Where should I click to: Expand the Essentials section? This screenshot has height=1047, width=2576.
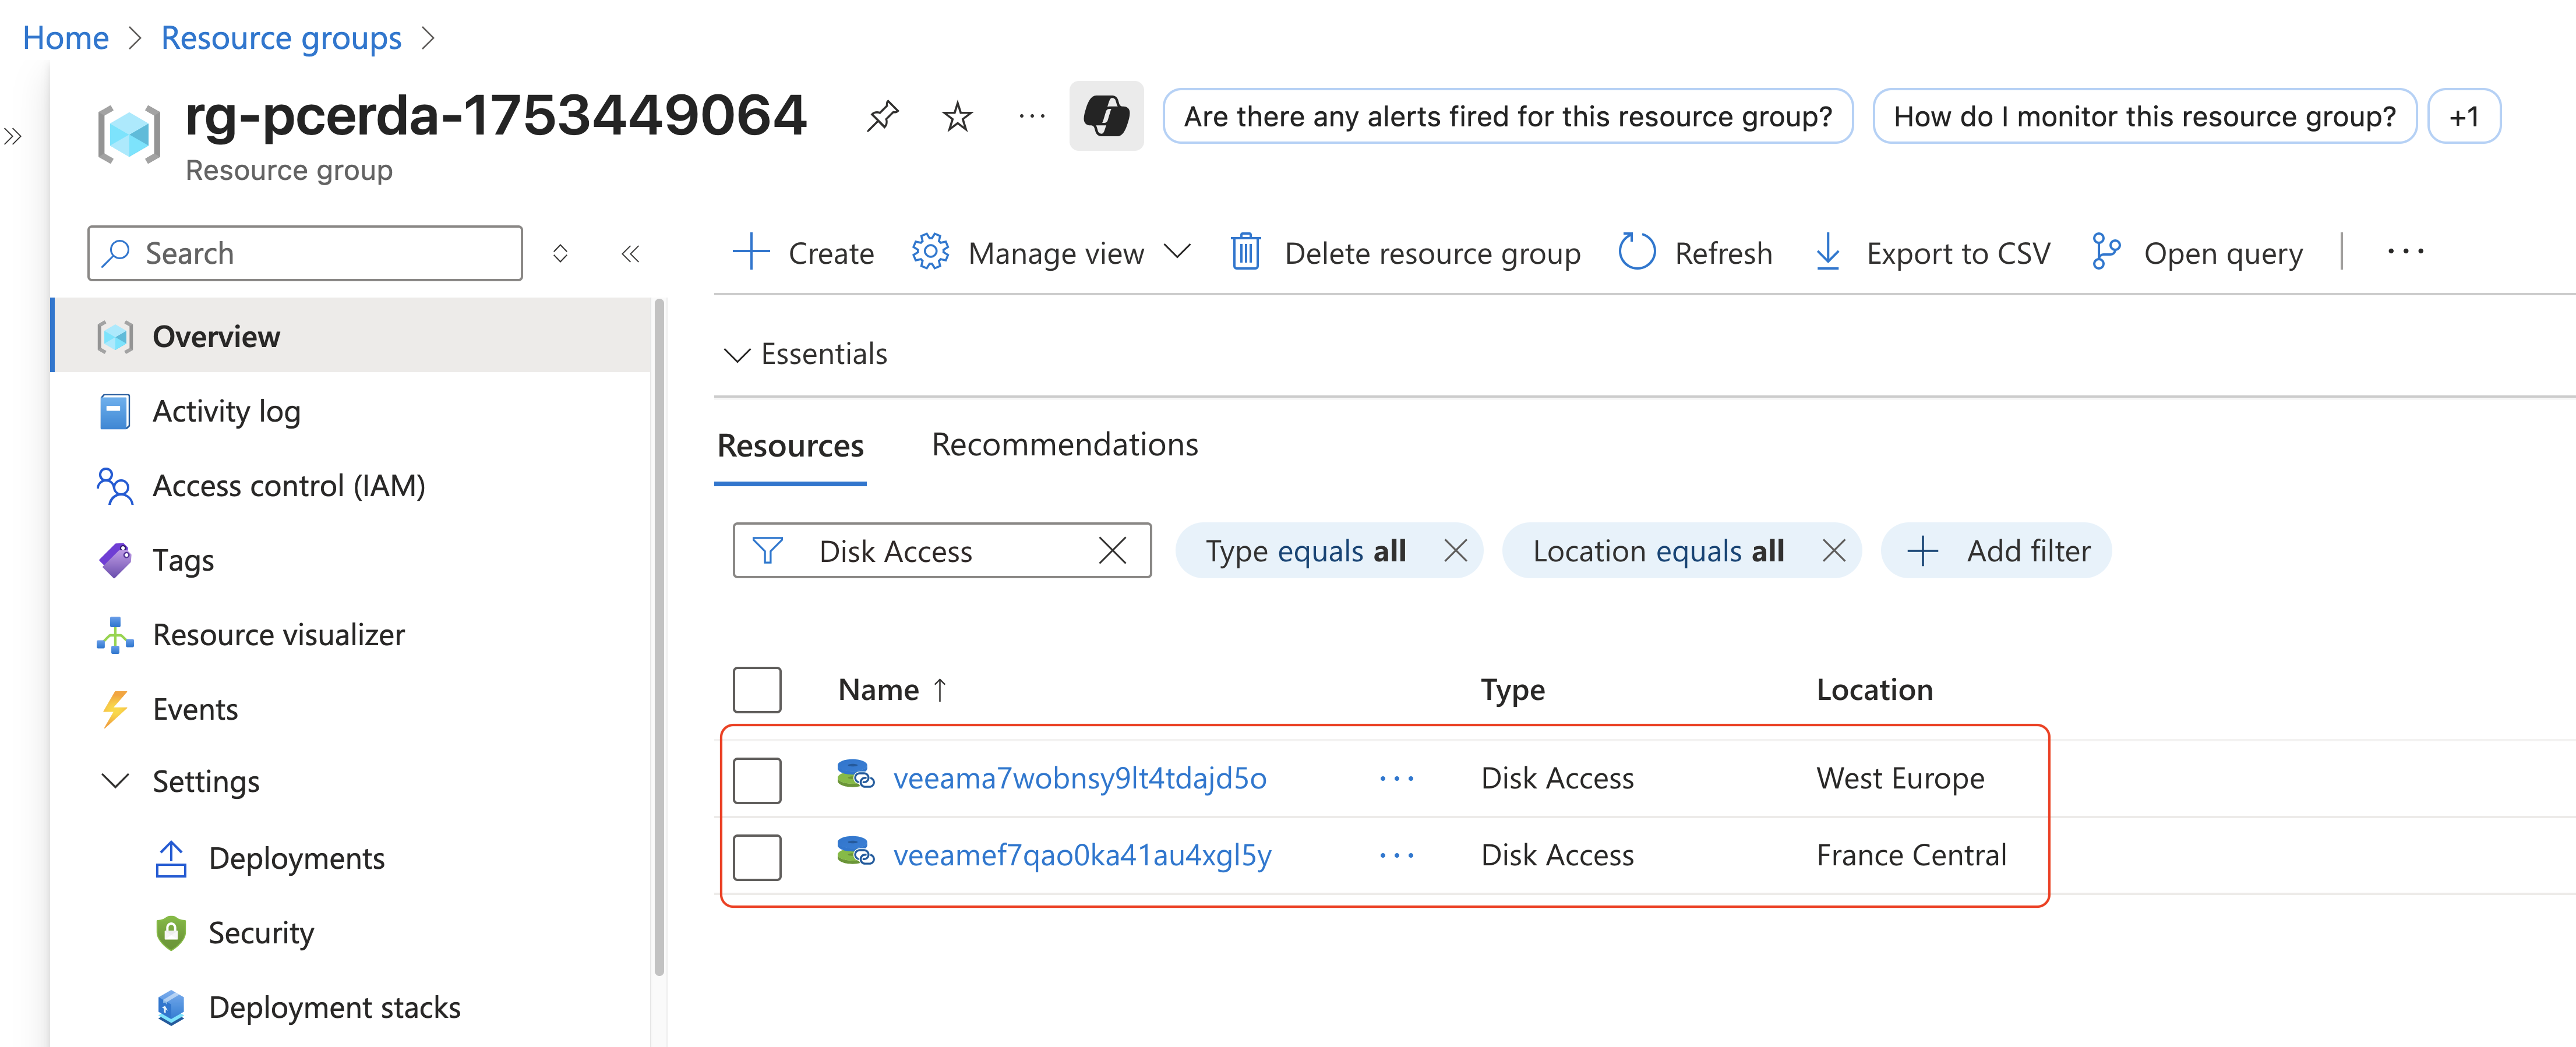tap(805, 354)
